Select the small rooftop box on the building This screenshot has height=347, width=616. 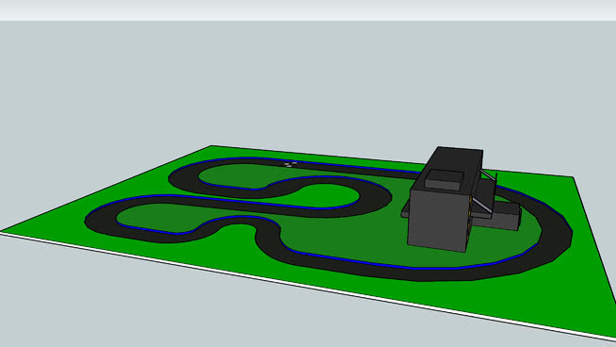(445, 181)
